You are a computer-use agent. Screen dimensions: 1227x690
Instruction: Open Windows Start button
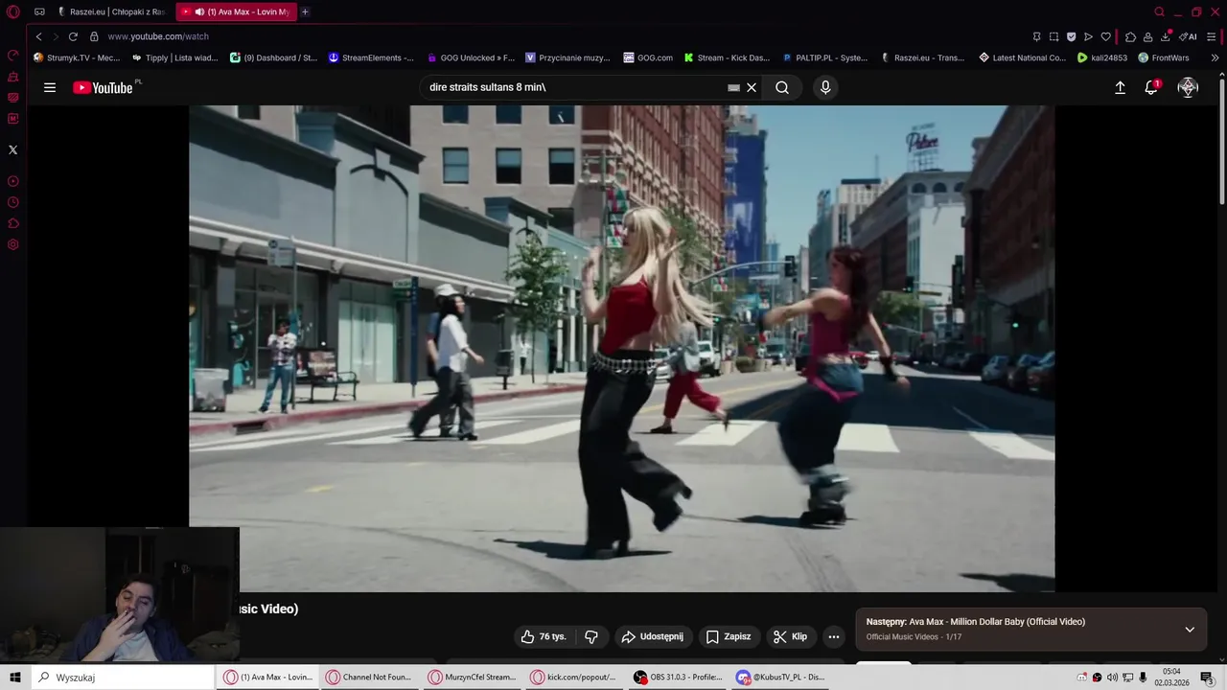[14, 678]
